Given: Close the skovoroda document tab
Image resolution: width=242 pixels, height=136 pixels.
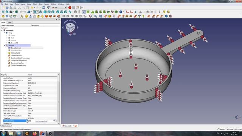Looking at the screenshot, I should tap(76, 126).
